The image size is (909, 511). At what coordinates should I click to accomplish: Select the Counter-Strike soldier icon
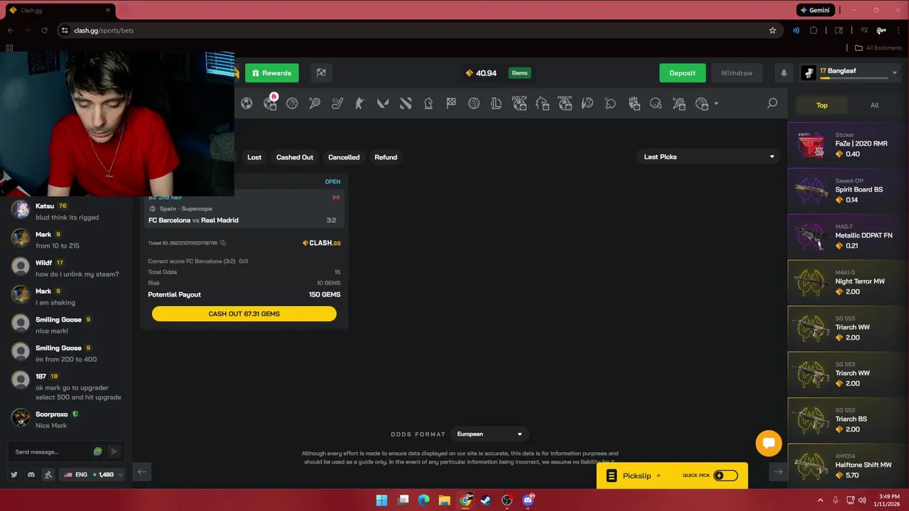pyautogui.click(x=360, y=104)
